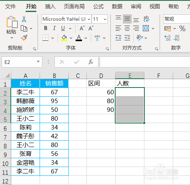The width and height of the screenshot is (190, 185).
Task: Toggle underline formatting
Action: tap(63, 28)
